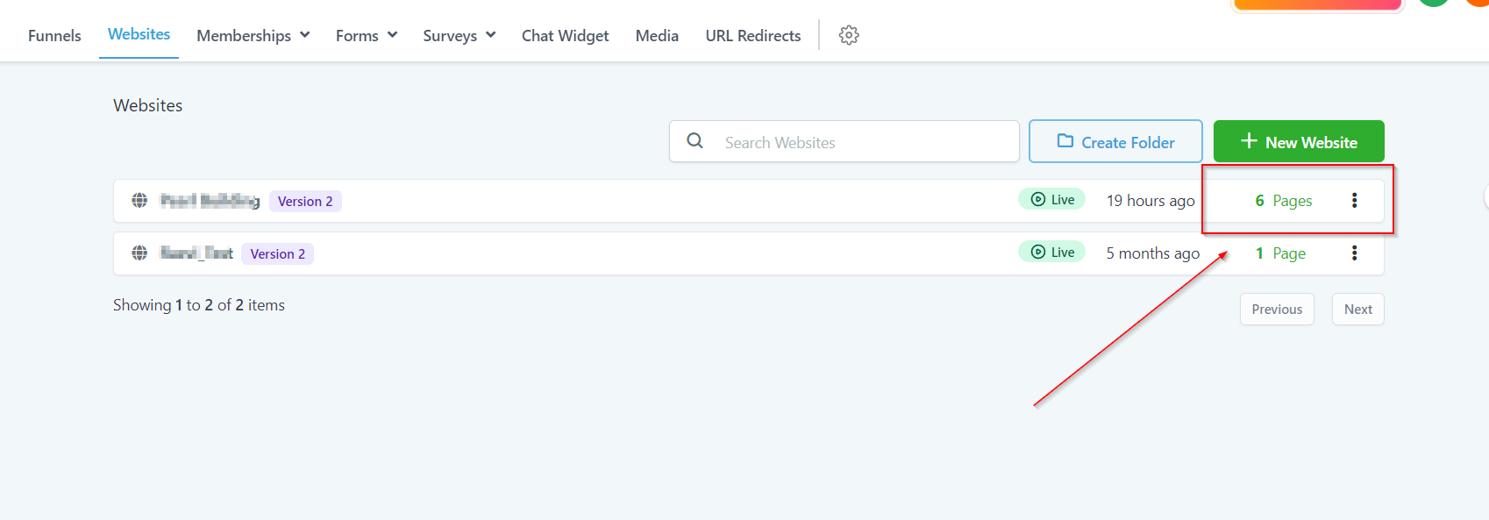Image resolution: width=1489 pixels, height=520 pixels.
Task: Open the 6 Pages link
Action: [x=1283, y=201]
